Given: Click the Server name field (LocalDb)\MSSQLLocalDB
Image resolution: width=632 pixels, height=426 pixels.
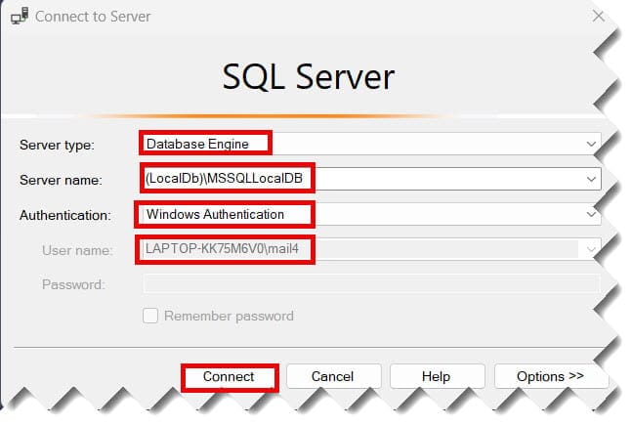Looking at the screenshot, I should point(371,179).
